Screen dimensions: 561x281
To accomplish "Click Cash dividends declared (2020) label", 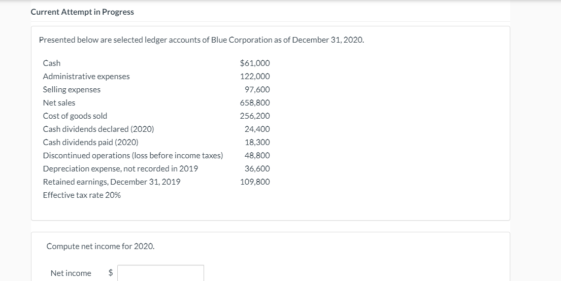I will pos(98,129).
